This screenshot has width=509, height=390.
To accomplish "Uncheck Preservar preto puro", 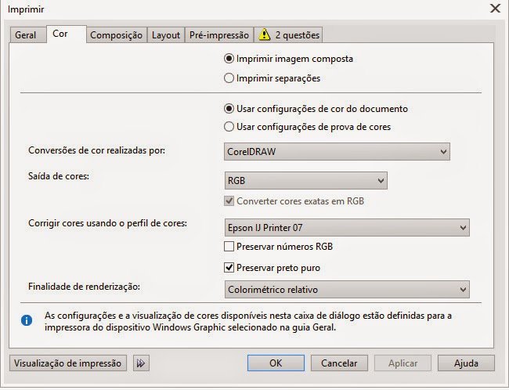I will tap(229, 268).
